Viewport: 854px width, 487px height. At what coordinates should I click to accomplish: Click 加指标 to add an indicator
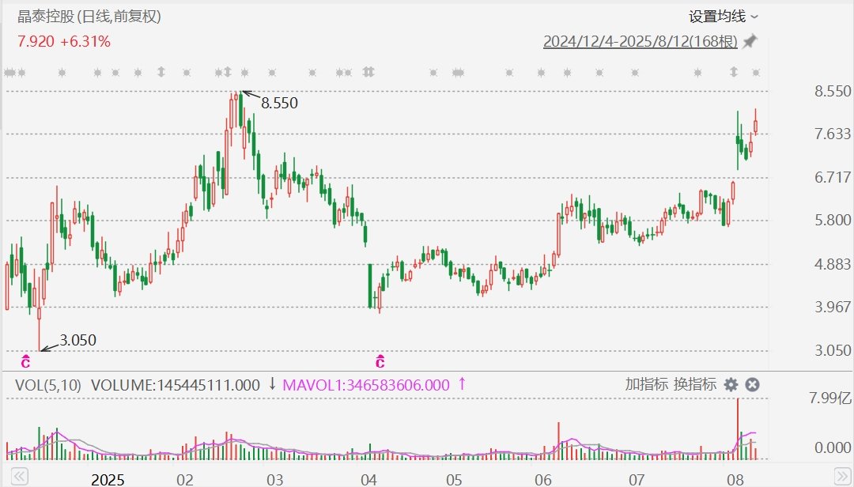coord(647,384)
